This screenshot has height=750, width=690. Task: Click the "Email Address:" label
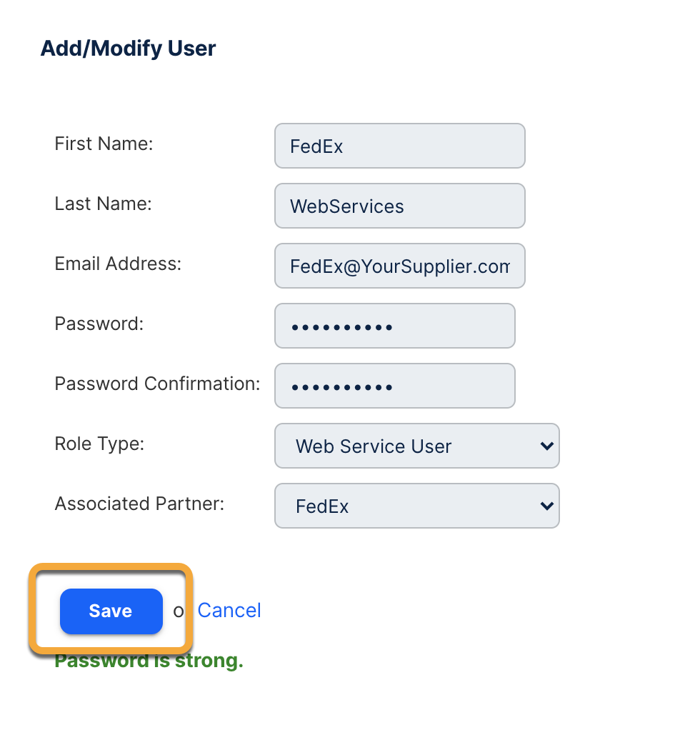(x=118, y=264)
